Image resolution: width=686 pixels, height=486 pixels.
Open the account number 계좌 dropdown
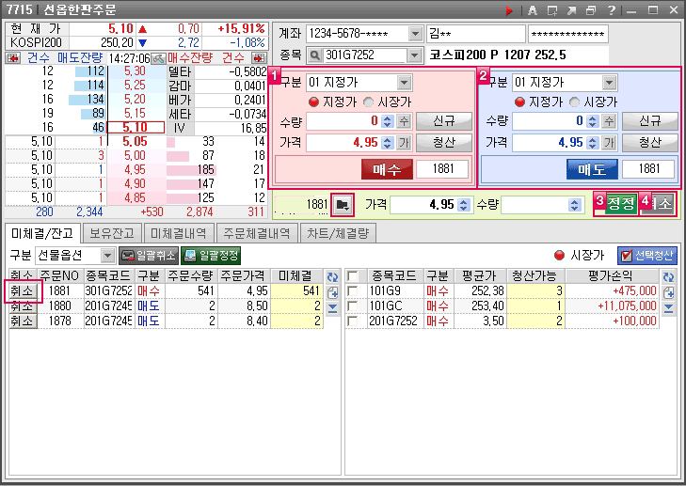(x=414, y=34)
